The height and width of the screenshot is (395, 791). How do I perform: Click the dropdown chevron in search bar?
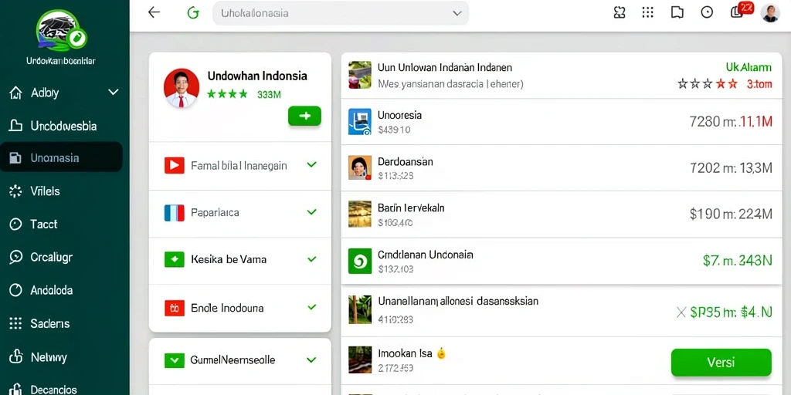[x=457, y=14]
